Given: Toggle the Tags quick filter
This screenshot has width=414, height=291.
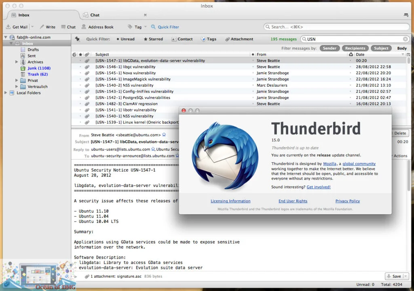Looking at the screenshot, I should (209, 39).
